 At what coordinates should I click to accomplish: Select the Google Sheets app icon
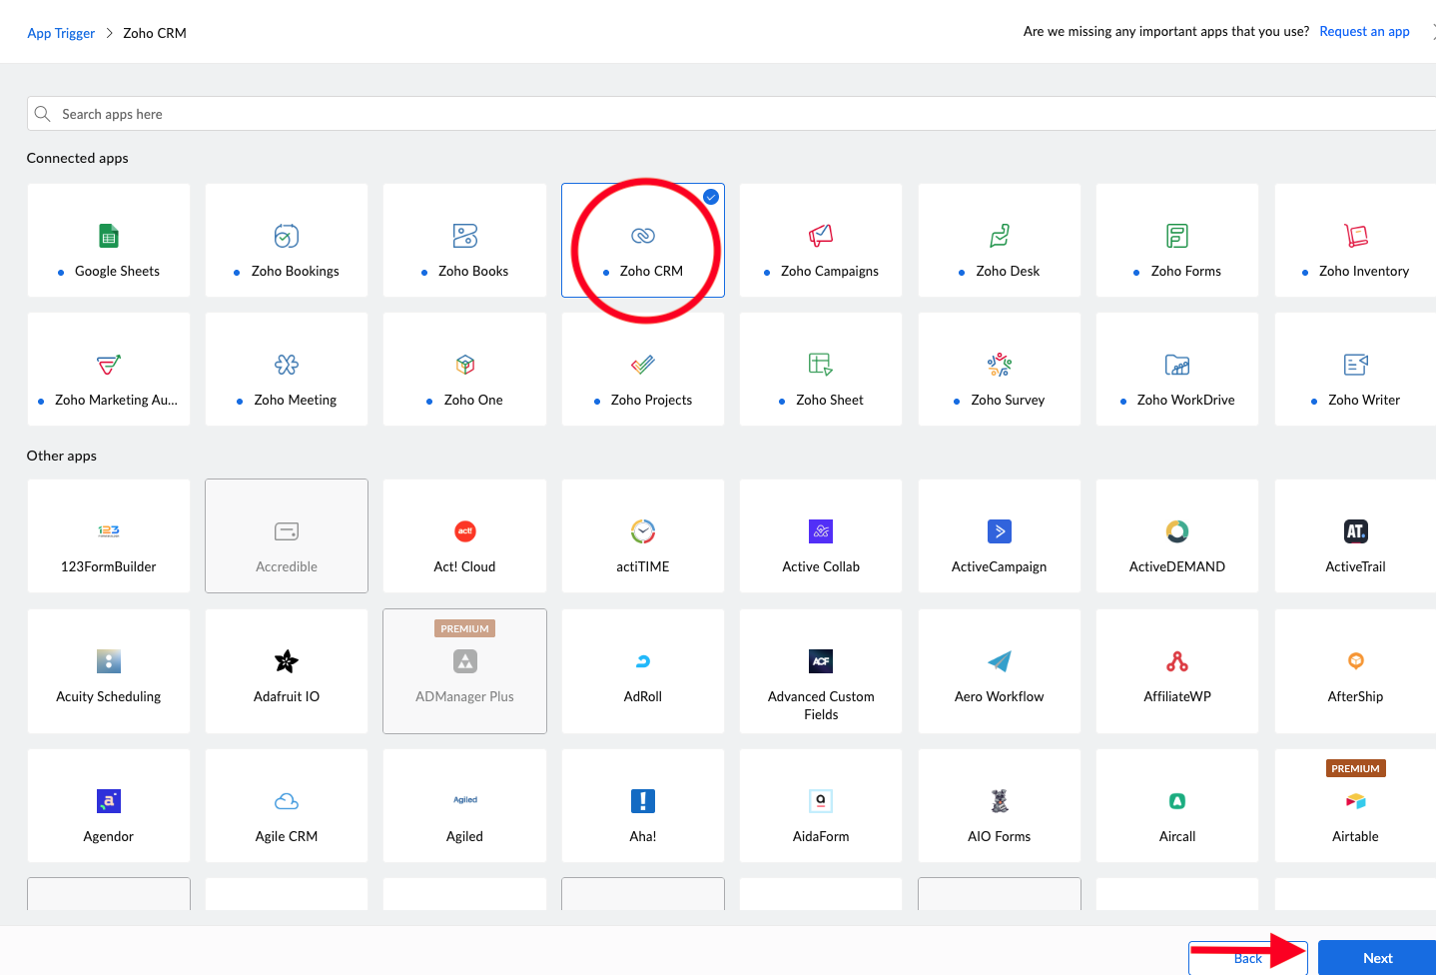pos(109,236)
